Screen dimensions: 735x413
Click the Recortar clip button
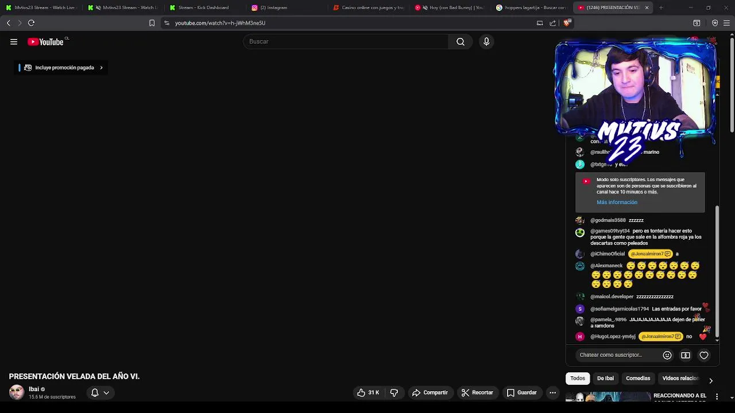[x=477, y=392]
